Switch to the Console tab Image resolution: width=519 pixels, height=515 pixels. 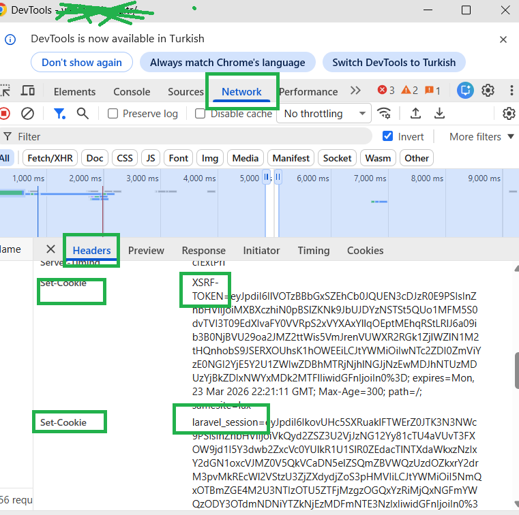[132, 91]
